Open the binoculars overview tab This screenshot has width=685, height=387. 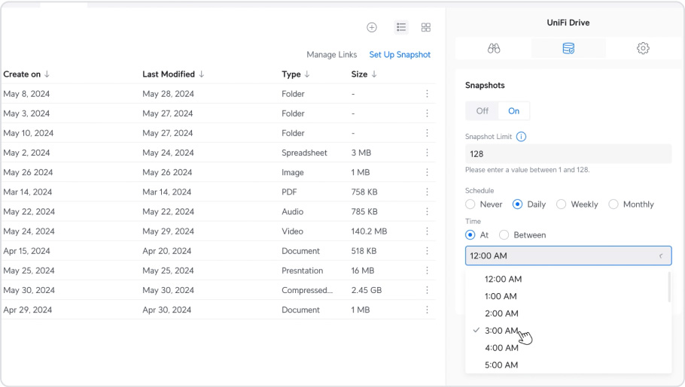pyautogui.click(x=494, y=48)
